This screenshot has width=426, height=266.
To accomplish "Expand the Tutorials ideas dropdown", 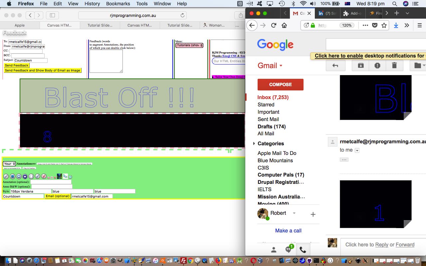I will [189, 45].
